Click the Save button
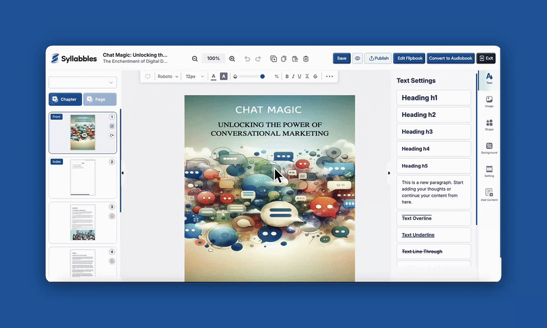 pyautogui.click(x=341, y=59)
